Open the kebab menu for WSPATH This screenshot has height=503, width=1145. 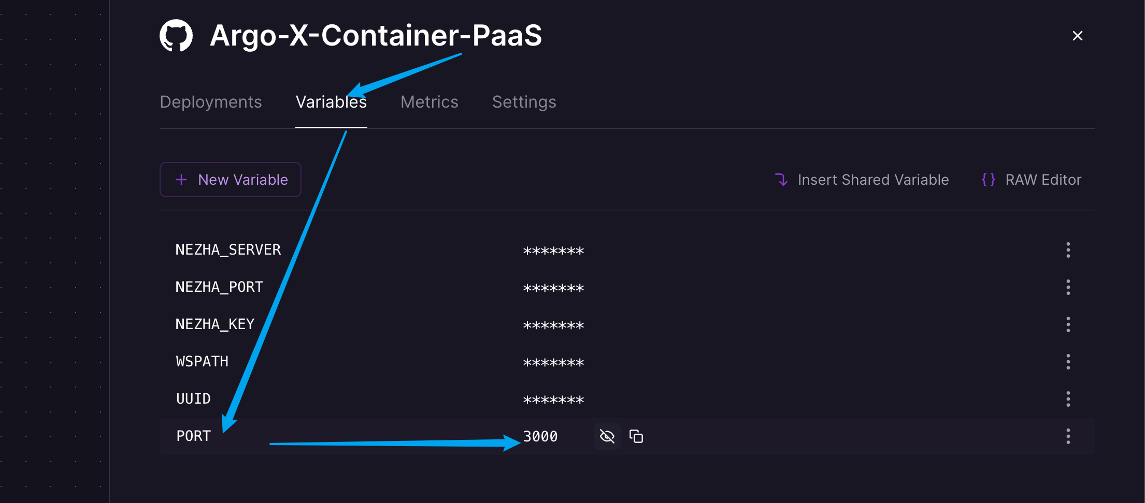point(1068,362)
